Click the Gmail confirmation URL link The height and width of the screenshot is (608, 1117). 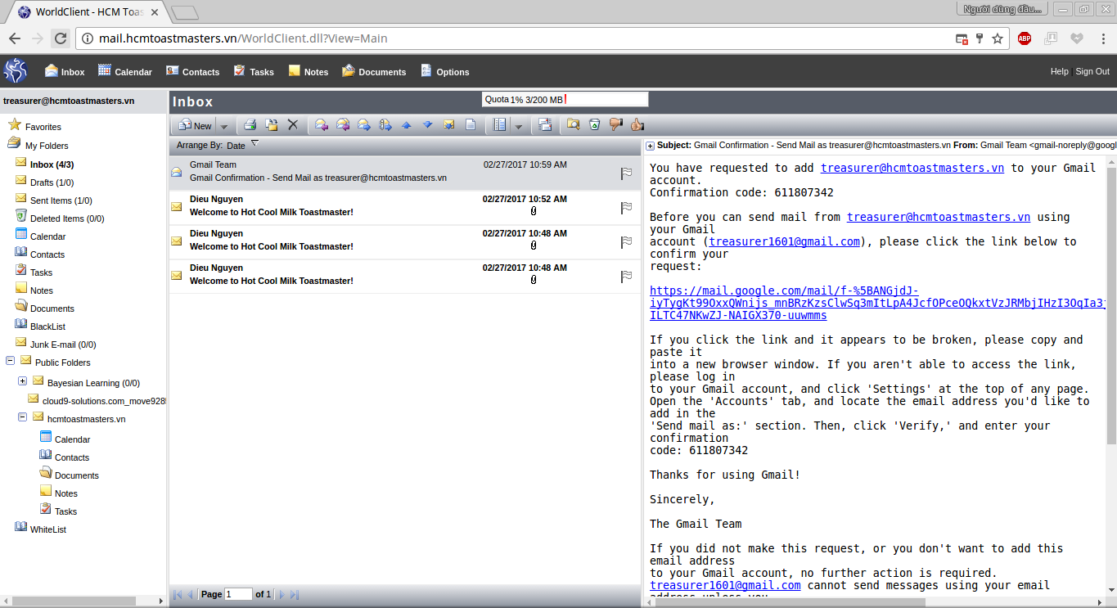878,303
